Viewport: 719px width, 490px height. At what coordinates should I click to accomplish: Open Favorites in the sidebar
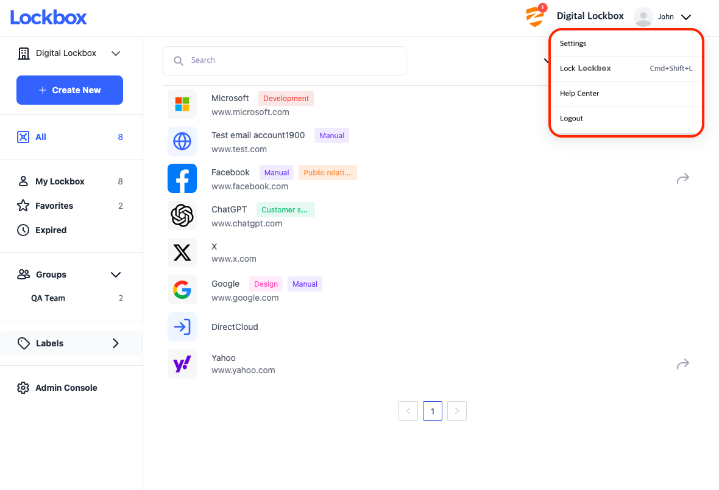point(54,206)
